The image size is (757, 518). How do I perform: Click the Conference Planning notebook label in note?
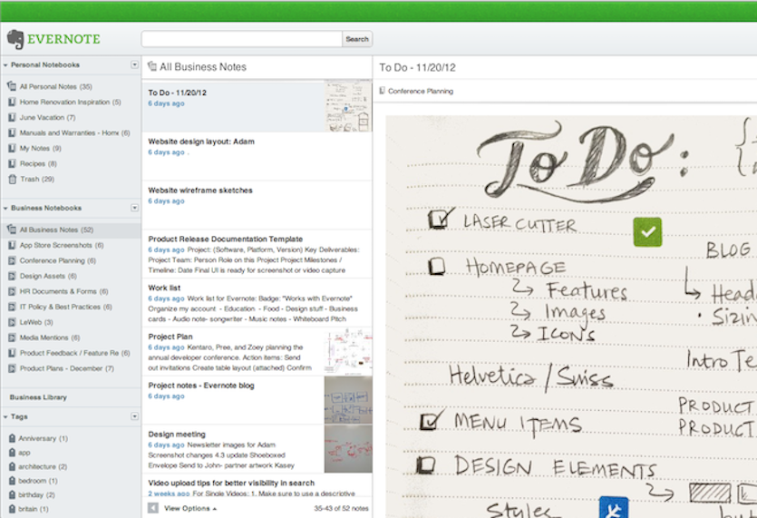coord(421,91)
